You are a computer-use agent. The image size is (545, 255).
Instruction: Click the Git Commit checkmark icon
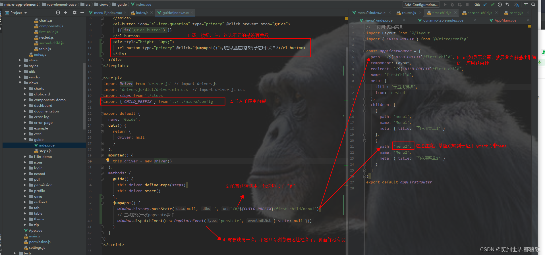pyautogui.click(x=492, y=5)
